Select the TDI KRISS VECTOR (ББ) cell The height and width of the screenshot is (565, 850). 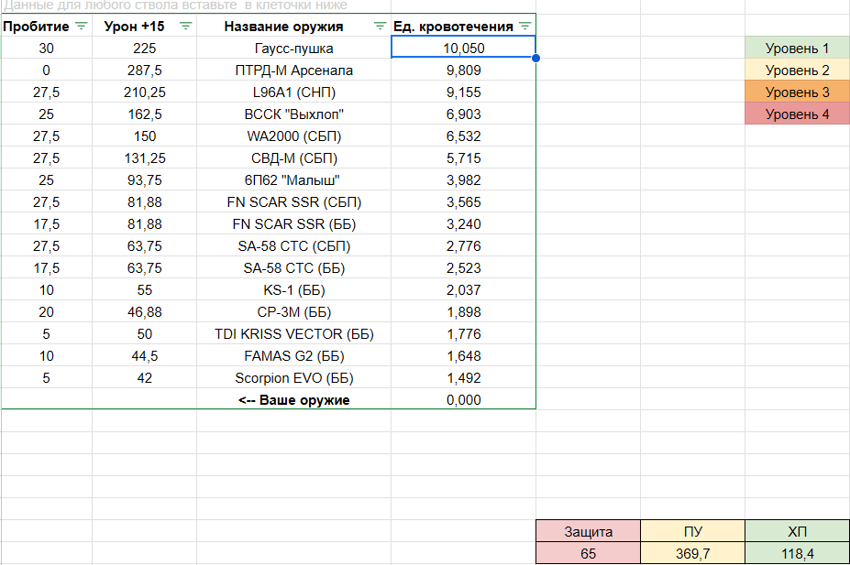pyautogui.click(x=293, y=334)
